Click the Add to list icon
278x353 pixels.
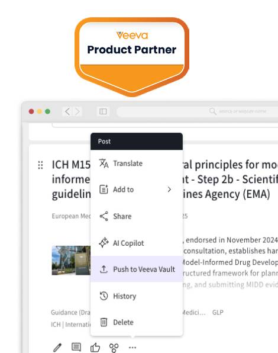point(104,190)
